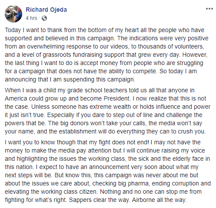Click the word "announcement" in the third paragraph

[x=109, y=167]
